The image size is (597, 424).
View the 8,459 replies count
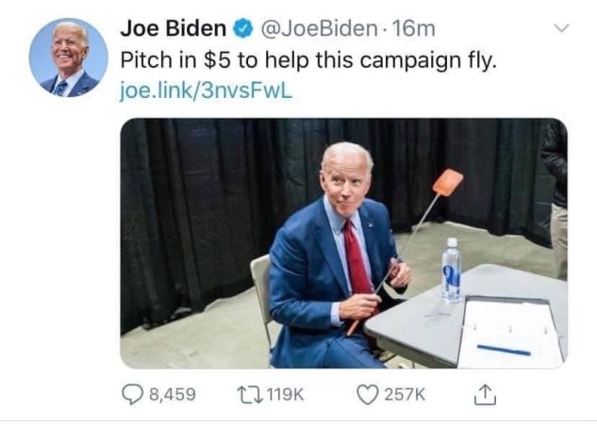point(173,395)
